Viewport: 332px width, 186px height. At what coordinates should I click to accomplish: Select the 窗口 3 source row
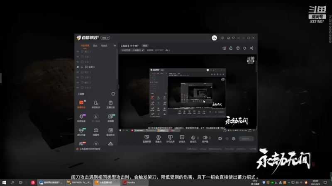[x=96, y=82]
